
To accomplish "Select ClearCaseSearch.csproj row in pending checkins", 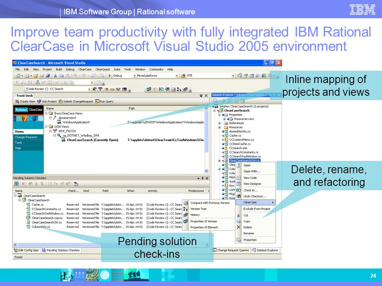I will (47, 218).
